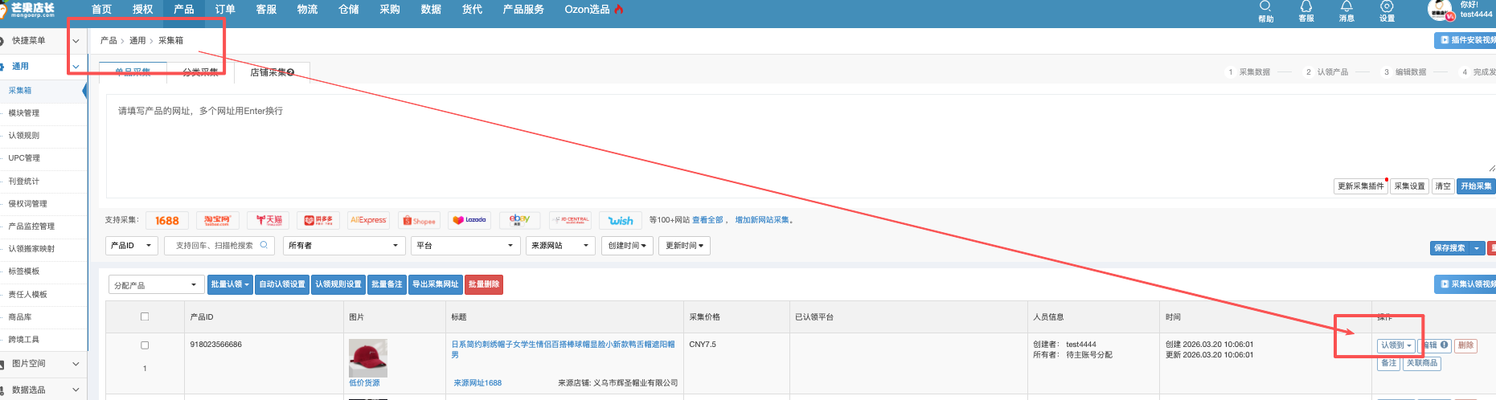Click the 客服 customer service icon
1496x400 pixels.
point(1305,11)
